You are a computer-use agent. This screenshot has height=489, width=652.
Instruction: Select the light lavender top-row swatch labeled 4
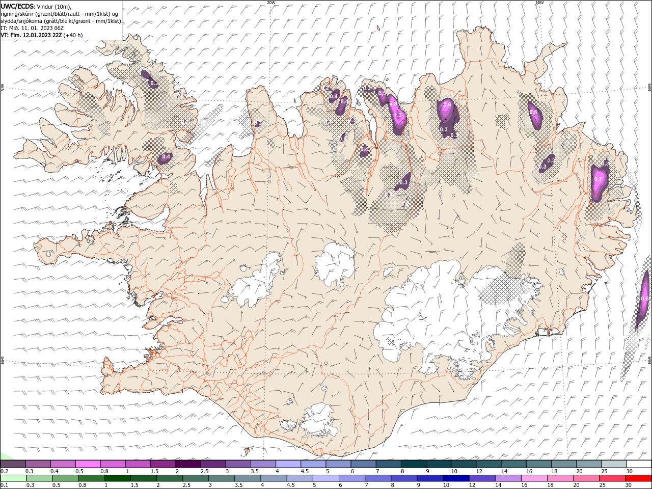click(288, 464)
